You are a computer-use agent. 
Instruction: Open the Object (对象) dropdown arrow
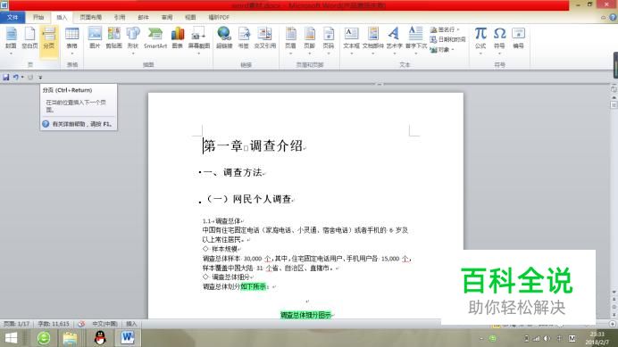[x=453, y=50]
